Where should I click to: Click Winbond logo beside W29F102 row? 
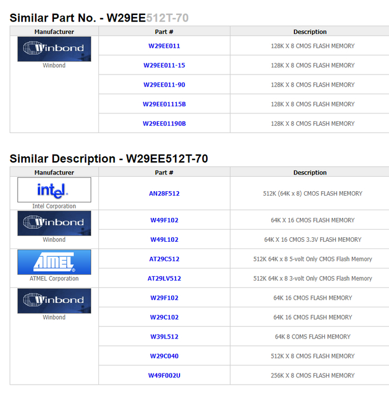tap(54, 301)
